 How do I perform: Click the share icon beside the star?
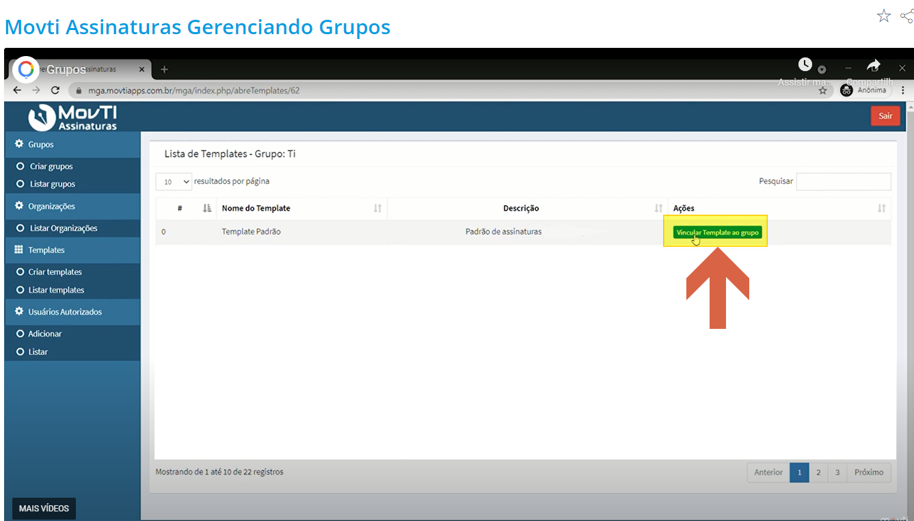tap(908, 16)
